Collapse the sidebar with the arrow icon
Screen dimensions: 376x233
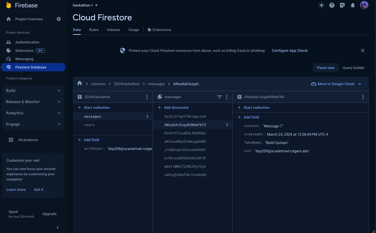[x=58, y=228]
